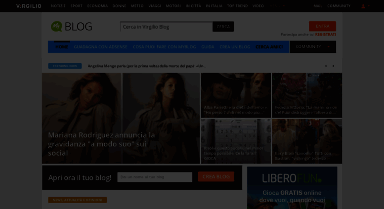The image size is (384, 209).
Task: Click the Virgilio logo in top bar
Action: click(x=29, y=6)
